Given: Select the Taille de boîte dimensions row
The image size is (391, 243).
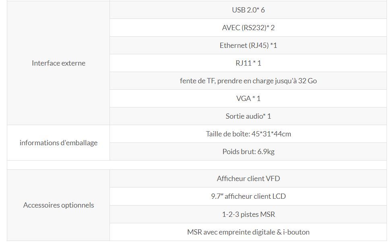Looking at the screenshot, I should tap(248, 134).
